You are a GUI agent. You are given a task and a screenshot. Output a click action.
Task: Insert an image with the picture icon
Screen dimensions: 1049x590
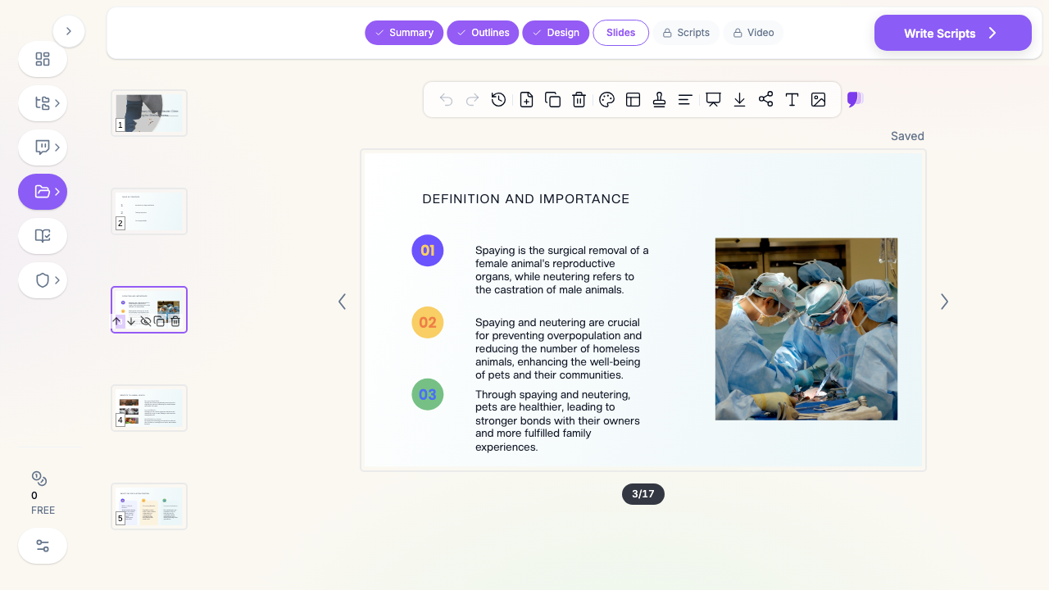[818, 99]
